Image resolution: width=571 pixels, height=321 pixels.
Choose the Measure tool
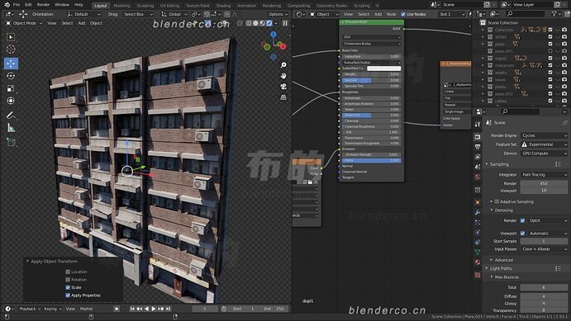point(11,128)
